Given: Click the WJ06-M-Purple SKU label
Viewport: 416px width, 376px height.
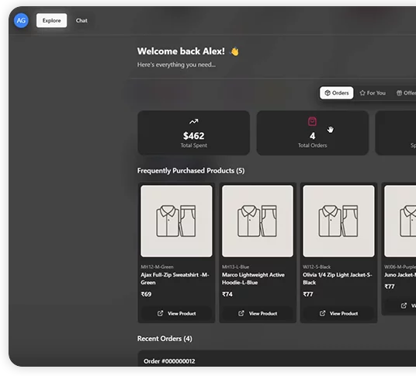Looking at the screenshot, I should [x=400, y=266].
